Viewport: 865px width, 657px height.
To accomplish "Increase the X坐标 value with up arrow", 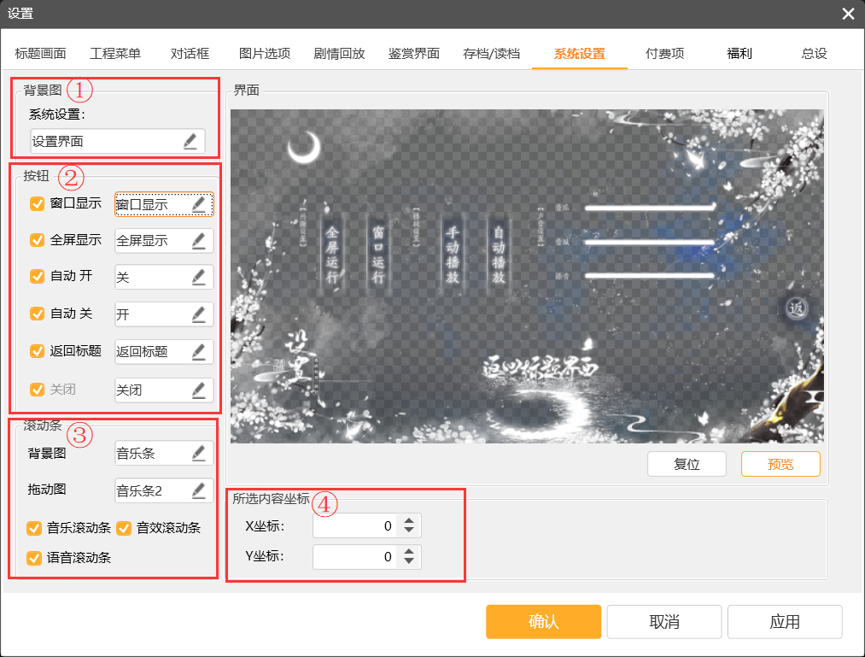I will (x=409, y=521).
